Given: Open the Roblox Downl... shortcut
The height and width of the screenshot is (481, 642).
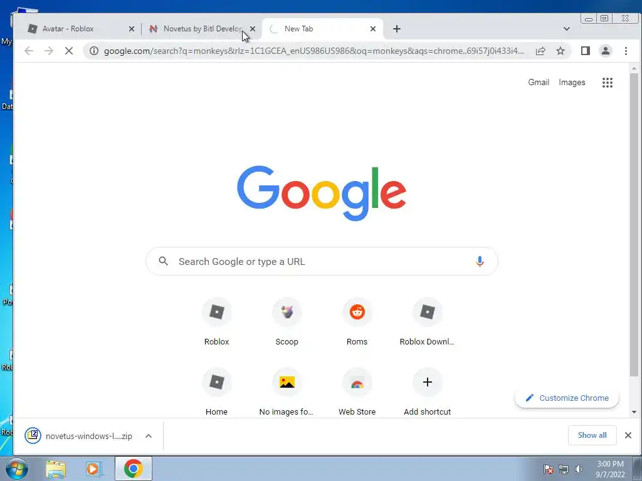Looking at the screenshot, I should pos(427,322).
